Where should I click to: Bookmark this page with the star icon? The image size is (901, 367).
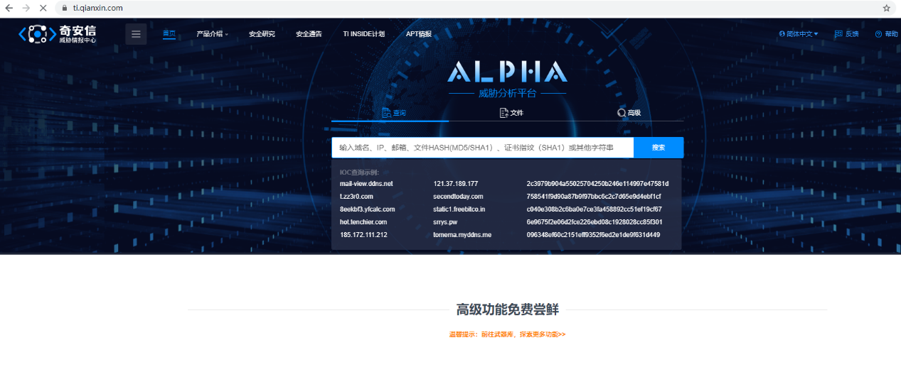coord(886,8)
